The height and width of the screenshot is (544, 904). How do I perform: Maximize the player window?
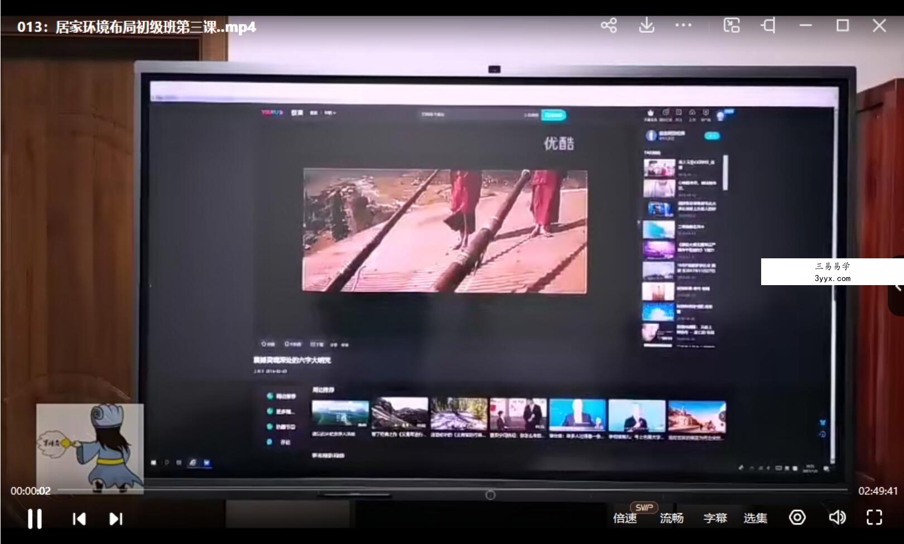point(843,26)
